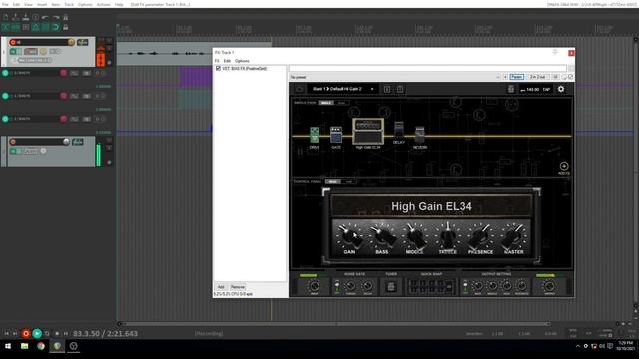Click the metronome toolbar icon in REAPER
Screen dimensions: 639x359
point(65,17)
